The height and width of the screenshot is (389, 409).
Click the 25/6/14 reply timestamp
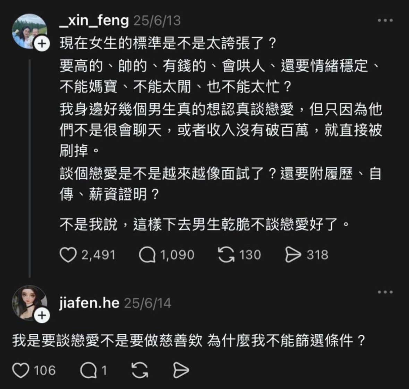coord(148,303)
